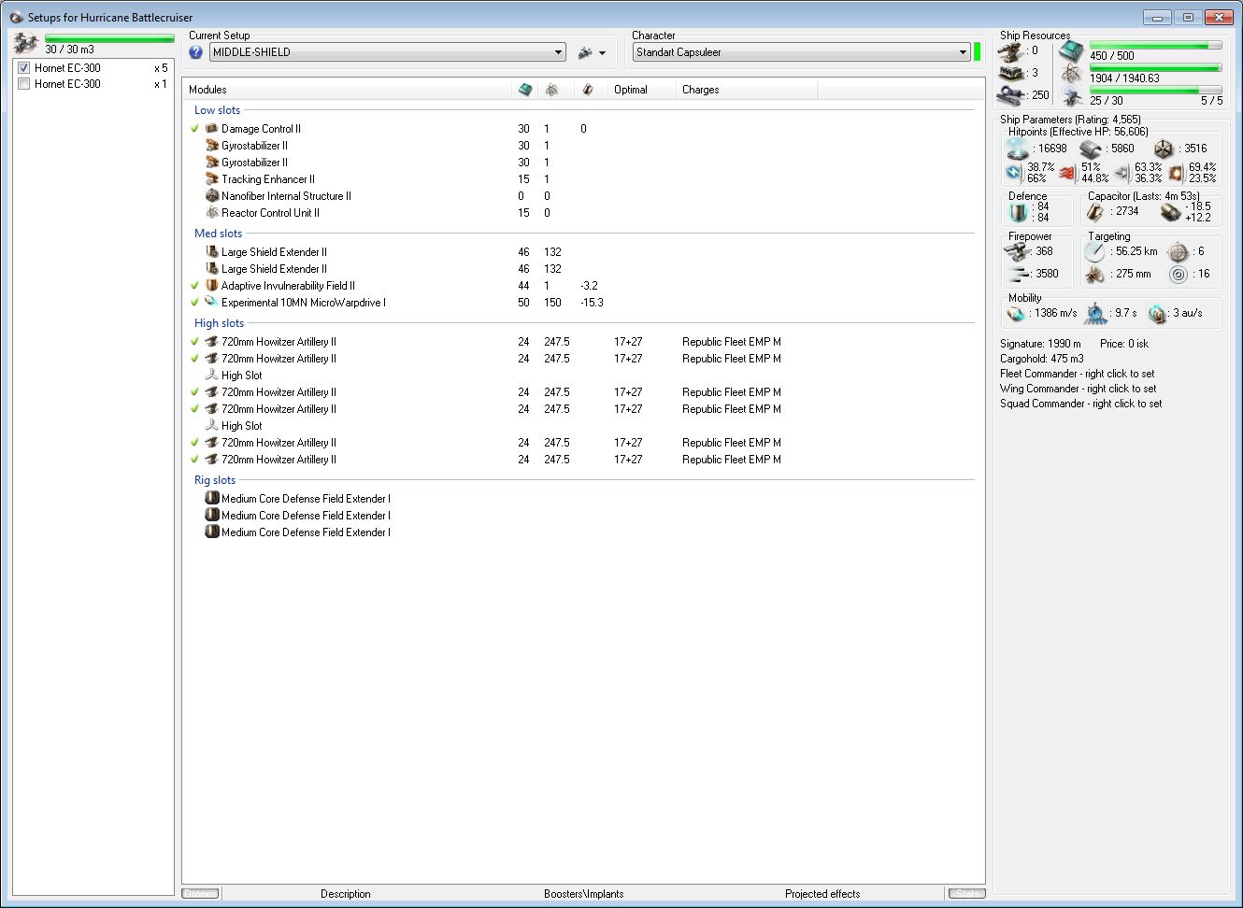The image size is (1243, 908).
Task: Click the capacitor column header icon
Action: click(587, 90)
